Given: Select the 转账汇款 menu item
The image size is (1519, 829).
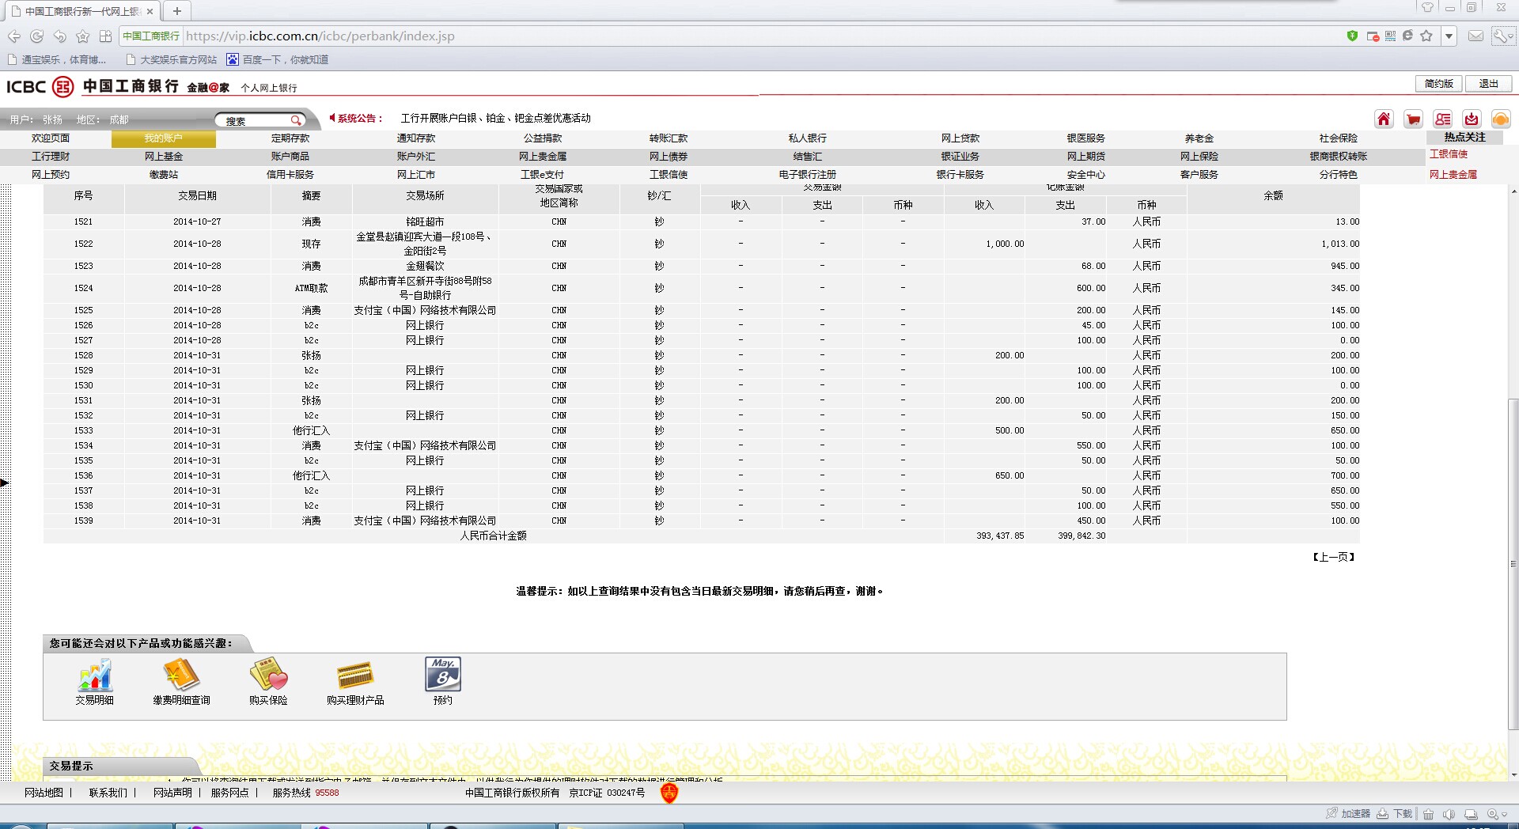Looking at the screenshot, I should click(x=669, y=138).
